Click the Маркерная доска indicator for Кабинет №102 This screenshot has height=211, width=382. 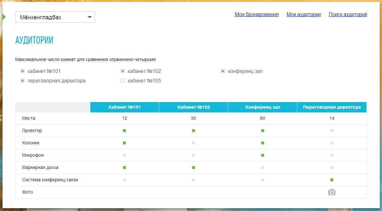pyautogui.click(x=194, y=167)
